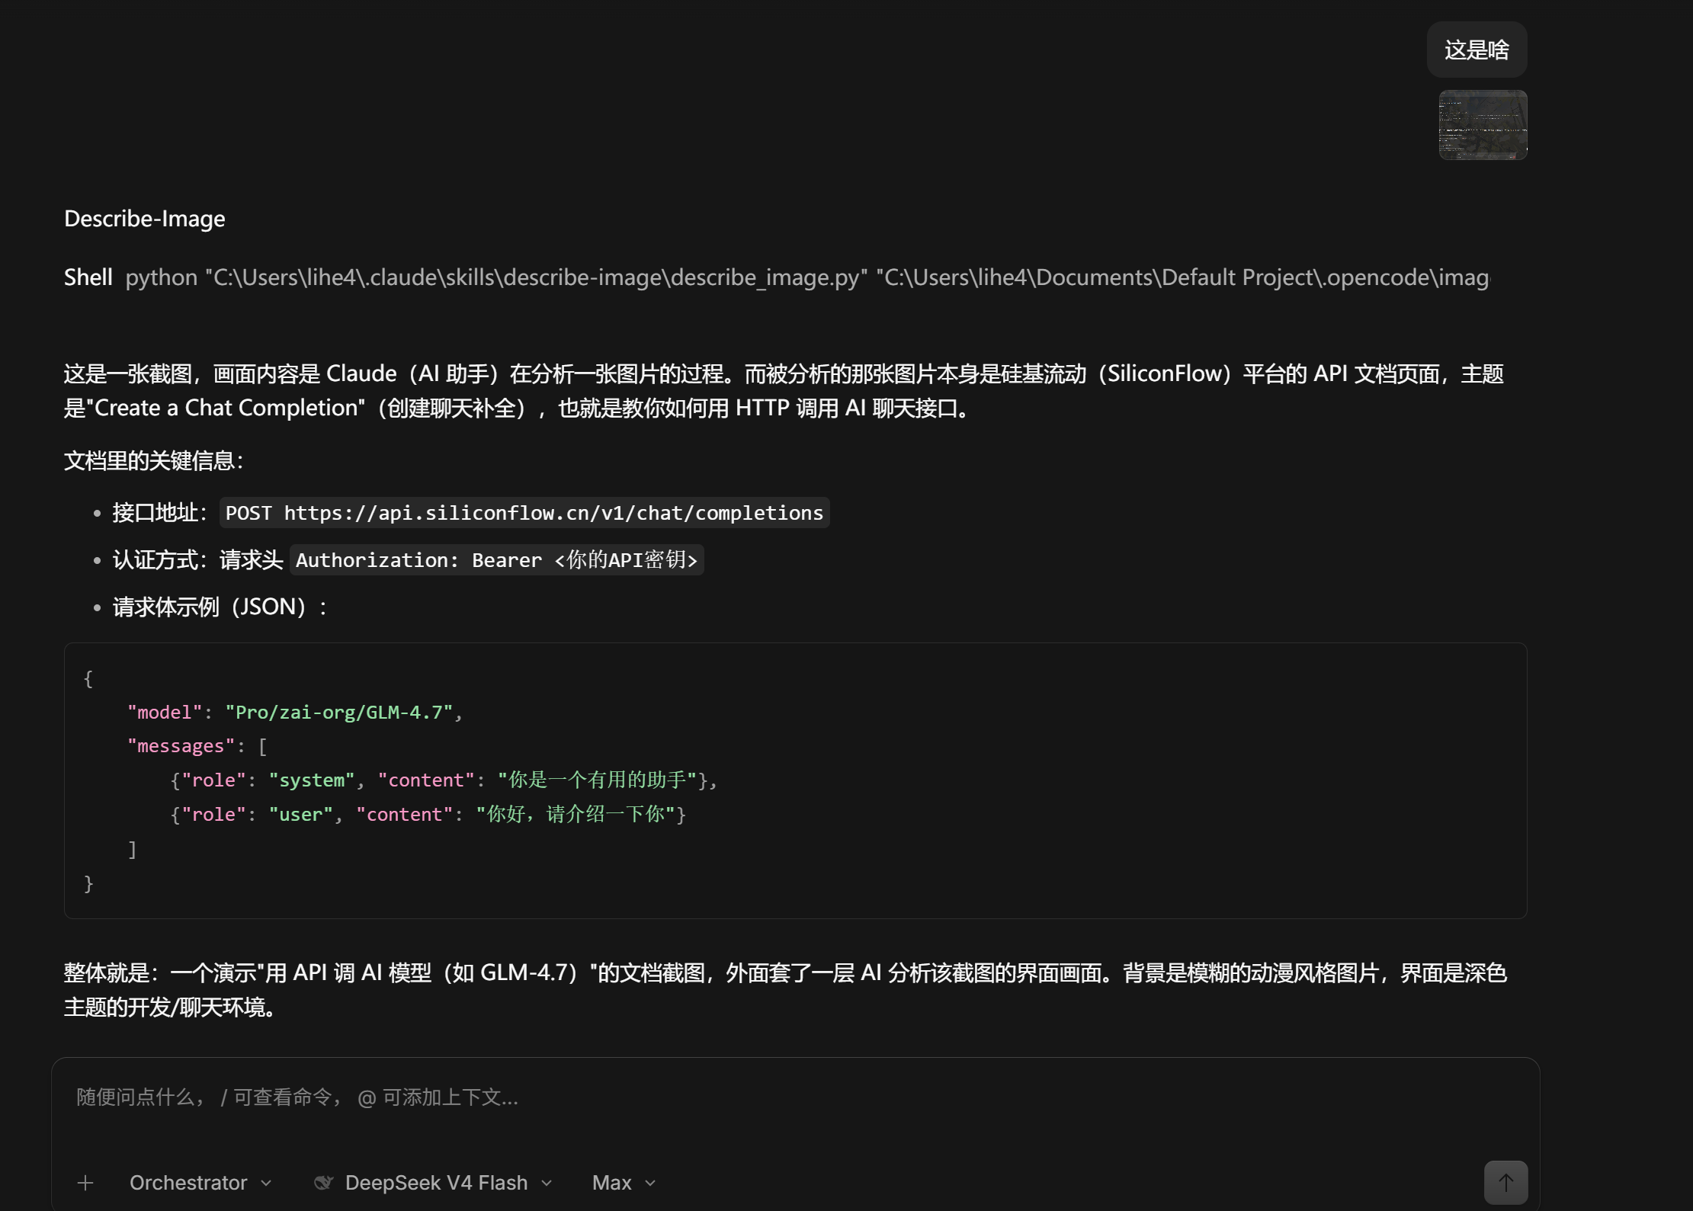Click the user role code line
Viewport: 1693px width, 1211px height.
(x=428, y=815)
